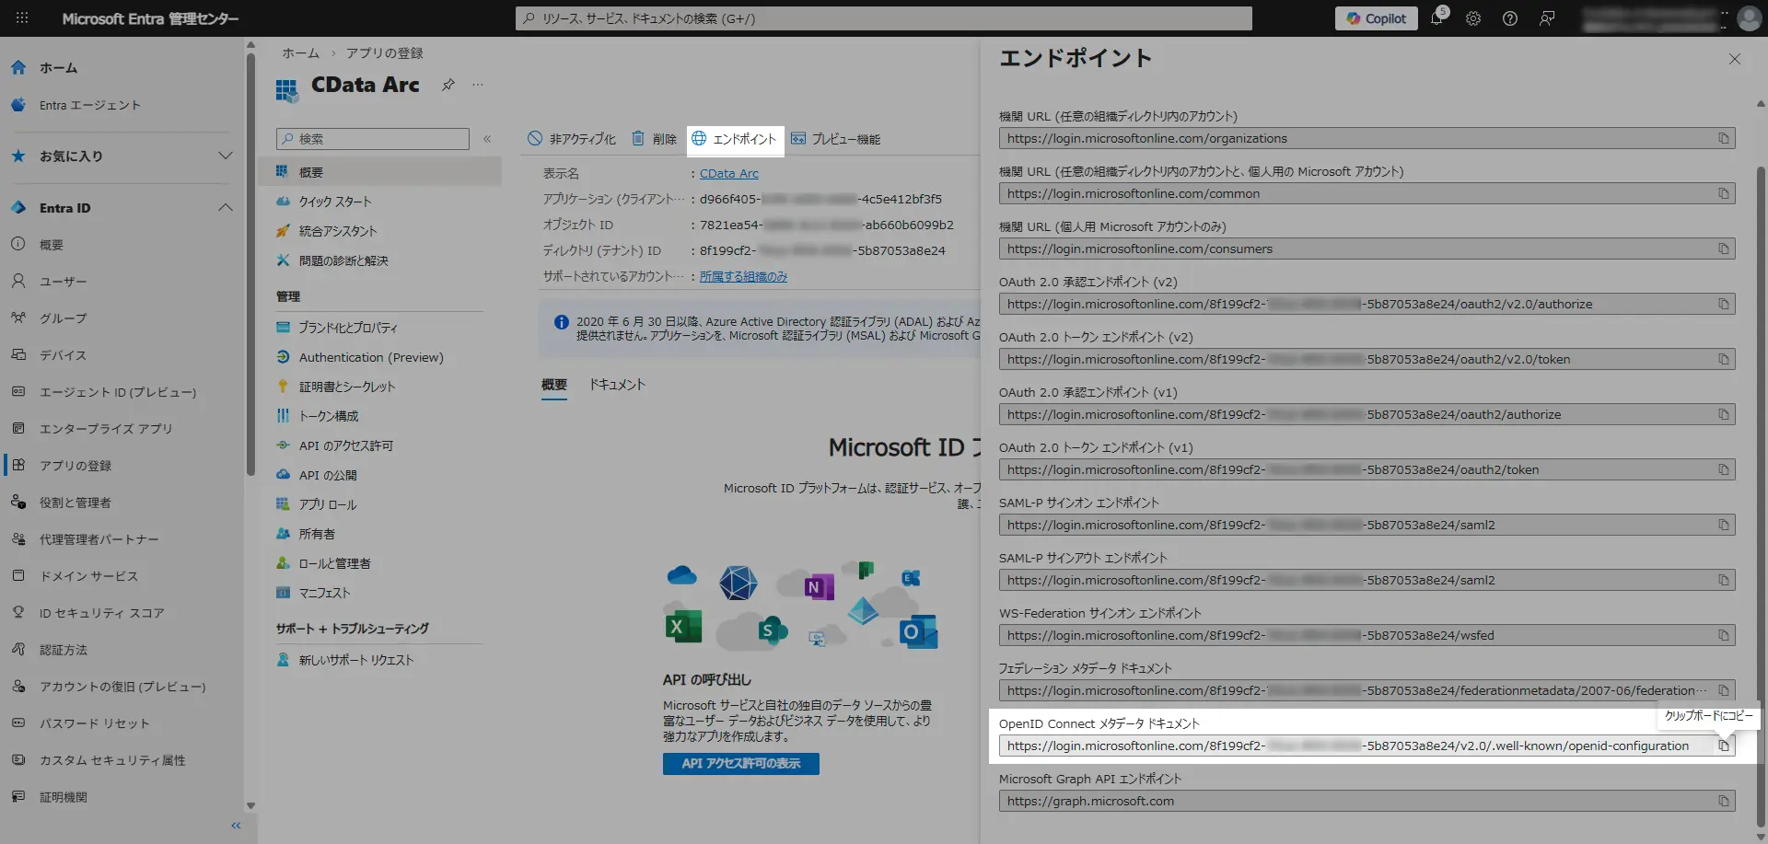Collapse the left navigation sidebar
Image resolution: width=1768 pixels, height=844 pixels.
pyautogui.click(x=236, y=826)
